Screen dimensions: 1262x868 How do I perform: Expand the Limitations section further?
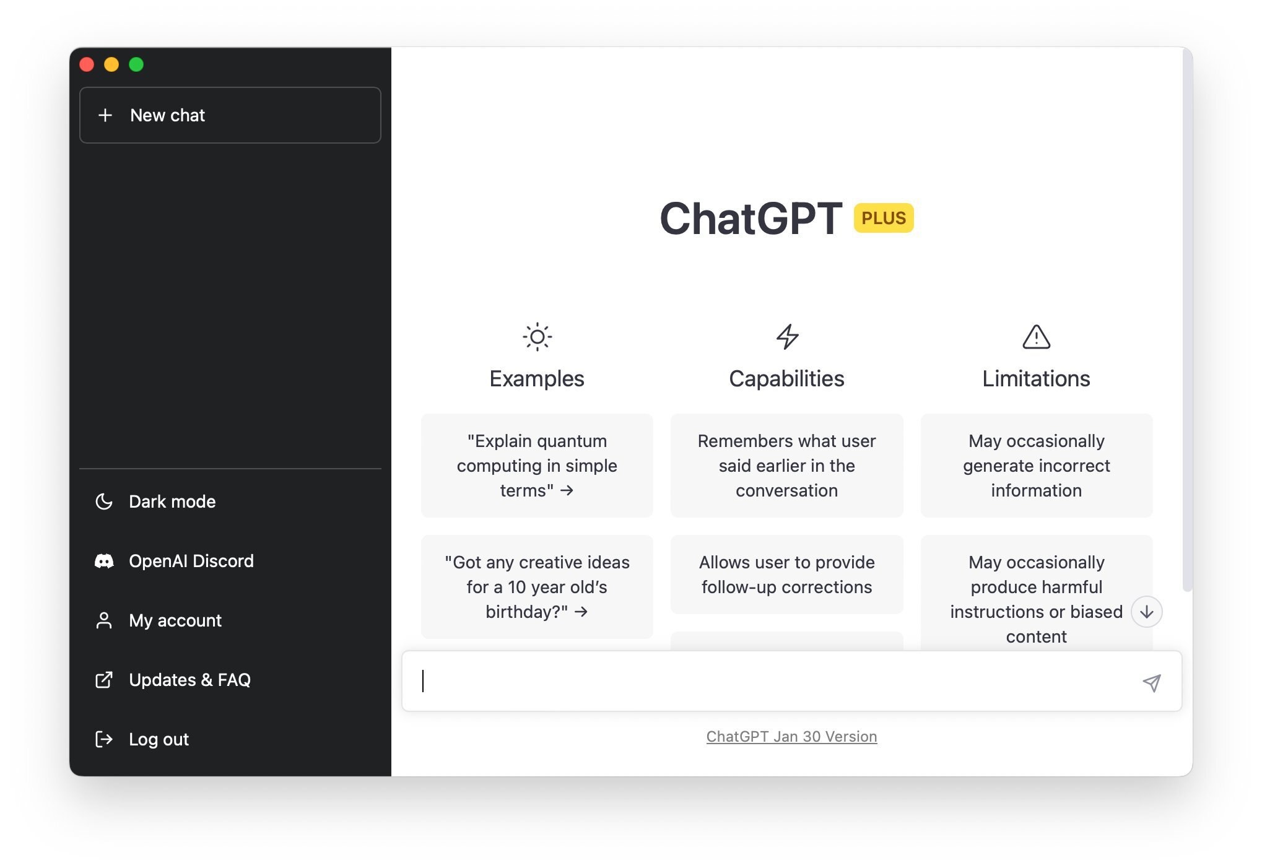[1148, 611]
